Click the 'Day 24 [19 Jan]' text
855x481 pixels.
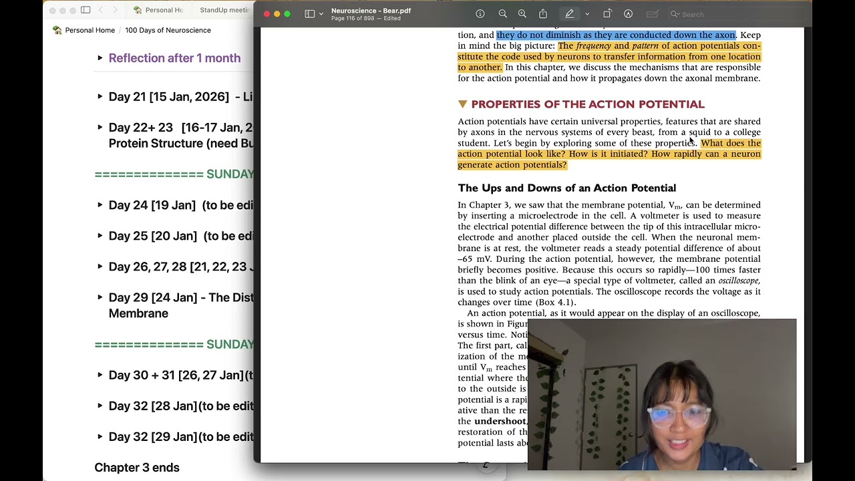click(x=152, y=205)
